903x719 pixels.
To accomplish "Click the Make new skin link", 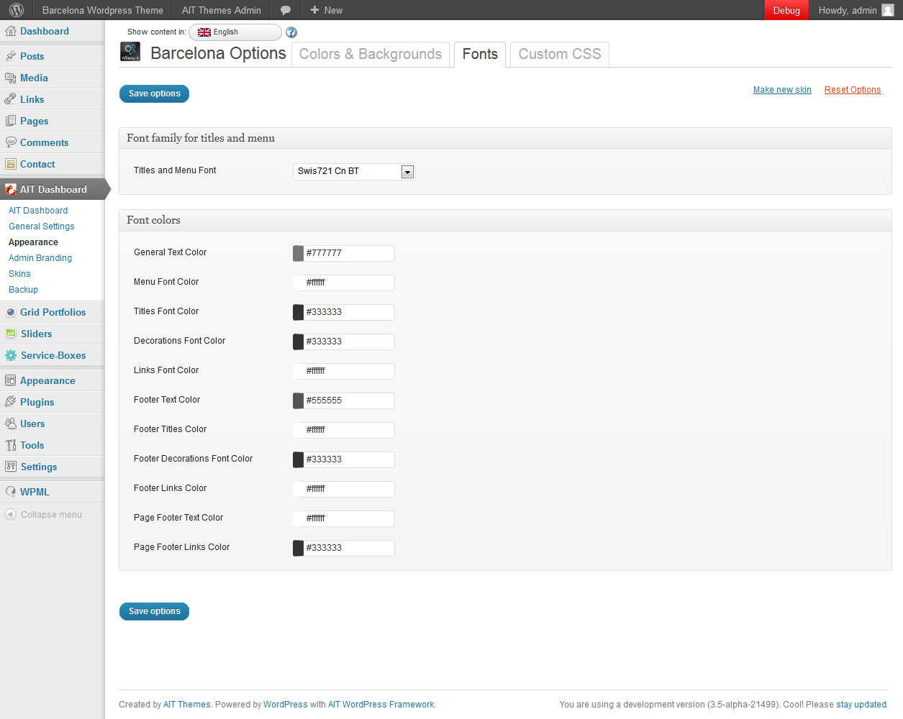I will (782, 90).
